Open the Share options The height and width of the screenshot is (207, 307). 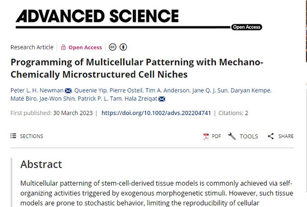(x=280, y=136)
